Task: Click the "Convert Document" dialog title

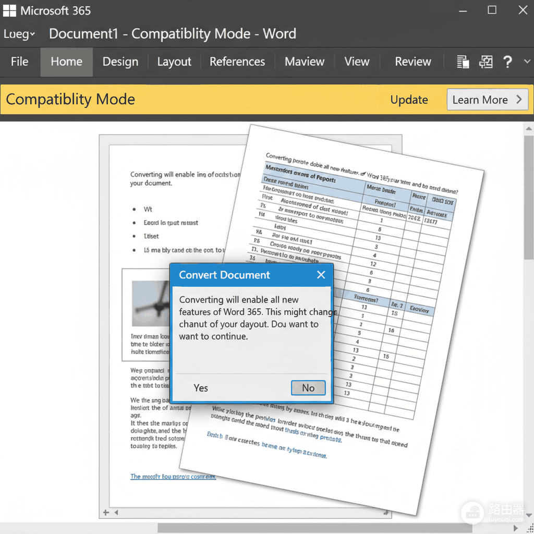Action: click(224, 275)
